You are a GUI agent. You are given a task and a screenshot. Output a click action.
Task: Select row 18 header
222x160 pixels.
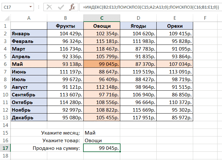pyautogui.click(x=5, y=156)
